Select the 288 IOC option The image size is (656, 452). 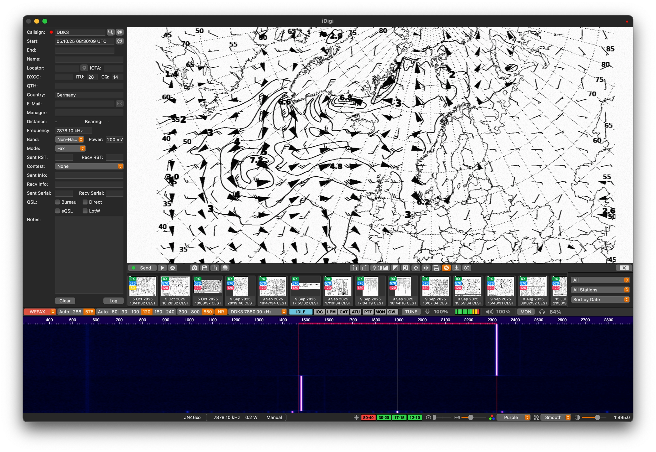point(77,312)
